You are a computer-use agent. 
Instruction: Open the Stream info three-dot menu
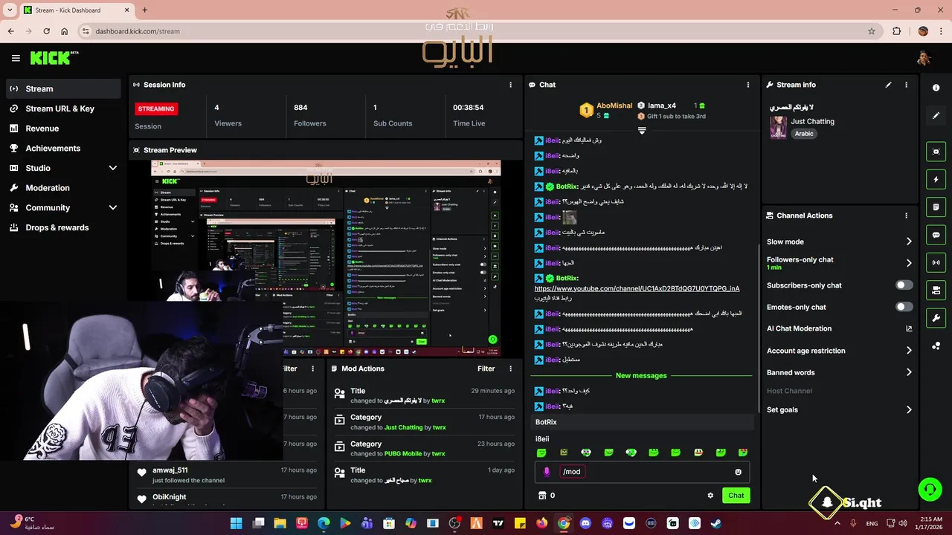coord(906,85)
